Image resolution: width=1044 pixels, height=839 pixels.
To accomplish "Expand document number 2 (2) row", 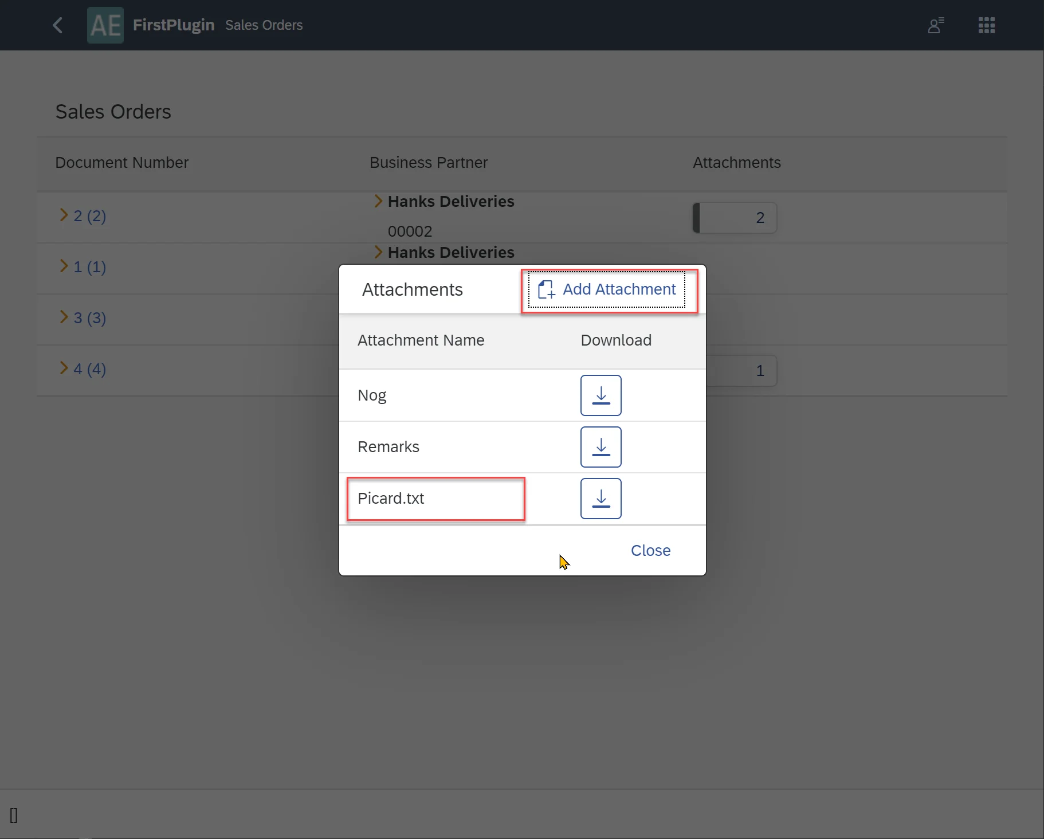I will pos(64,215).
